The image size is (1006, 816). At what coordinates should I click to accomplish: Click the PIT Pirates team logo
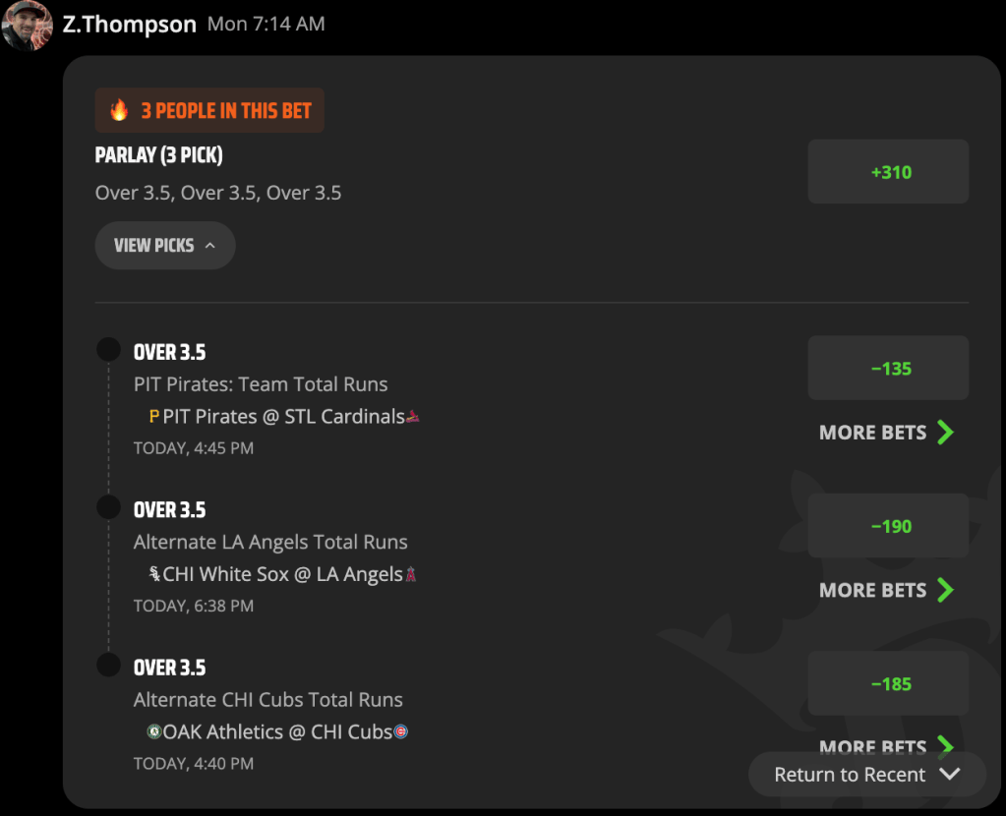[154, 416]
